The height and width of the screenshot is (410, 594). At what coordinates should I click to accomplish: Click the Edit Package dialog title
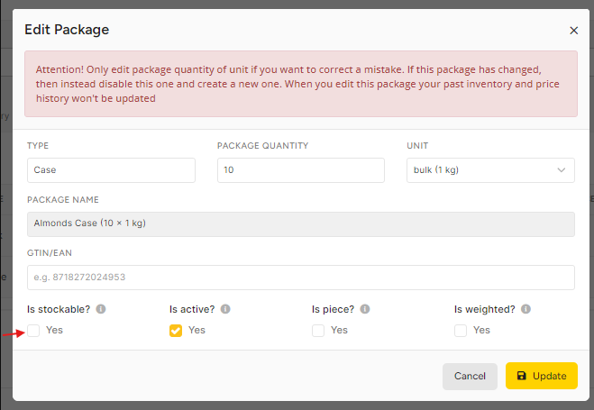tap(67, 30)
